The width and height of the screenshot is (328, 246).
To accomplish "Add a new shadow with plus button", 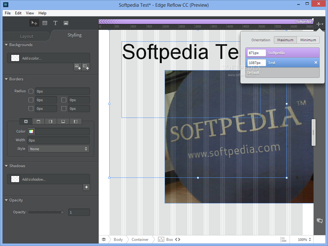I will click(x=86, y=187).
